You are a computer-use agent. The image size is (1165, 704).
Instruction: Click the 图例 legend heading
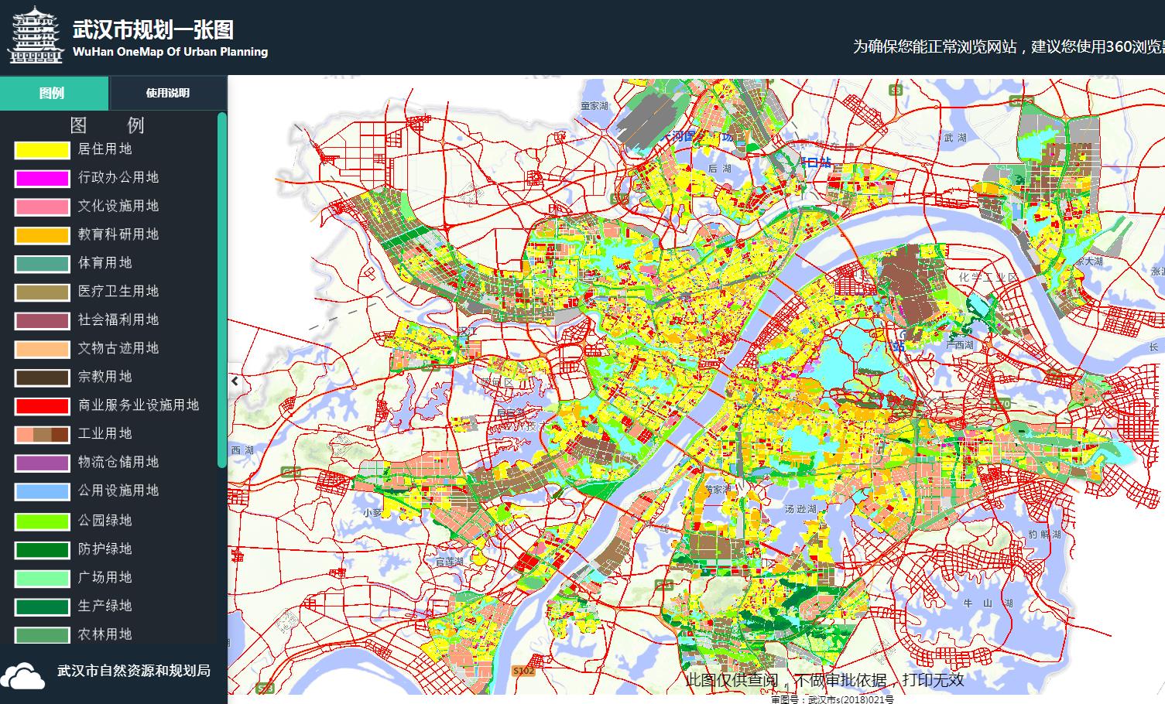click(107, 125)
